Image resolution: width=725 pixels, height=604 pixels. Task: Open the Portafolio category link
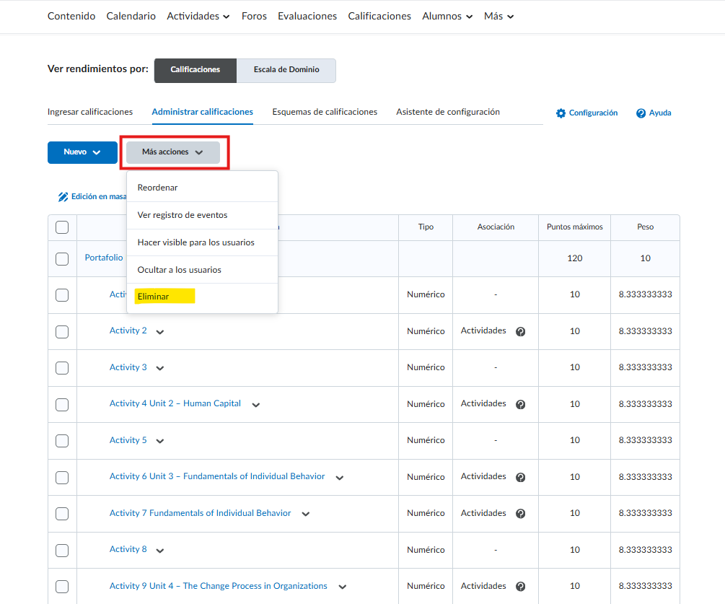click(x=104, y=258)
